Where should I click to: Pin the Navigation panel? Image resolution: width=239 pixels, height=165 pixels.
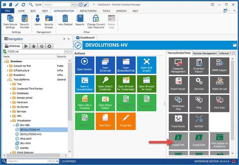(64, 39)
